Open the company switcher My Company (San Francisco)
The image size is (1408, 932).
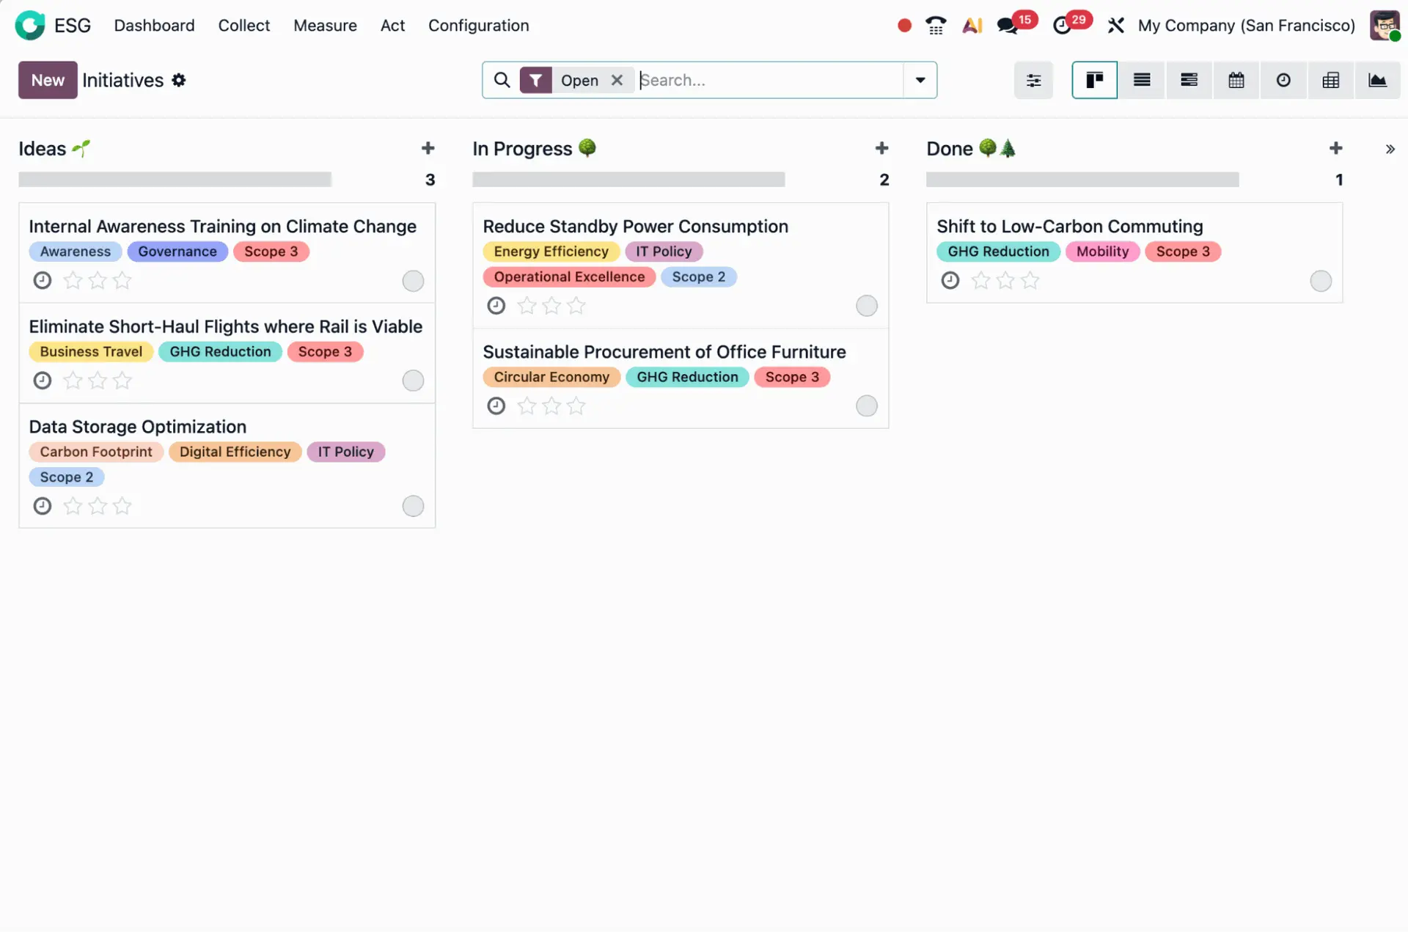[x=1246, y=26]
